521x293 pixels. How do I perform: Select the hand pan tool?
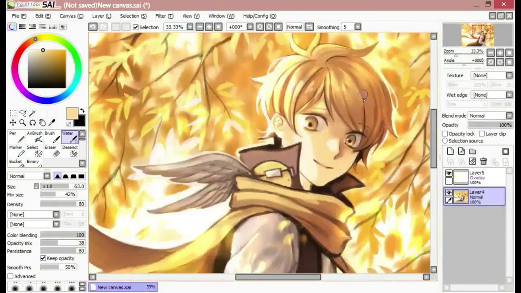click(42, 122)
